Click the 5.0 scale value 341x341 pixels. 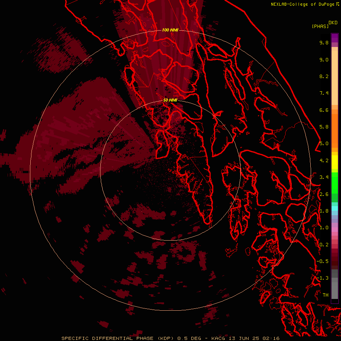click(324, 144)
